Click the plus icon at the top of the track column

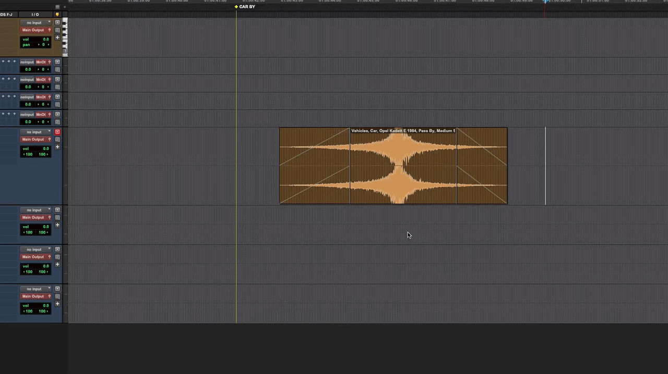[x=65, y=7]
